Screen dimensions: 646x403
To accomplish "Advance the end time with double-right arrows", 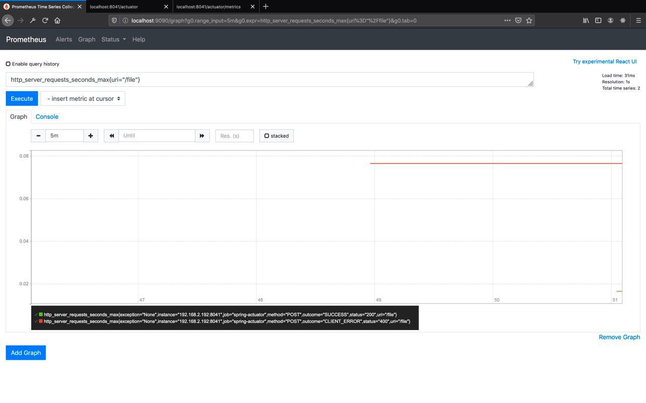I will click(x=202, y=136).
